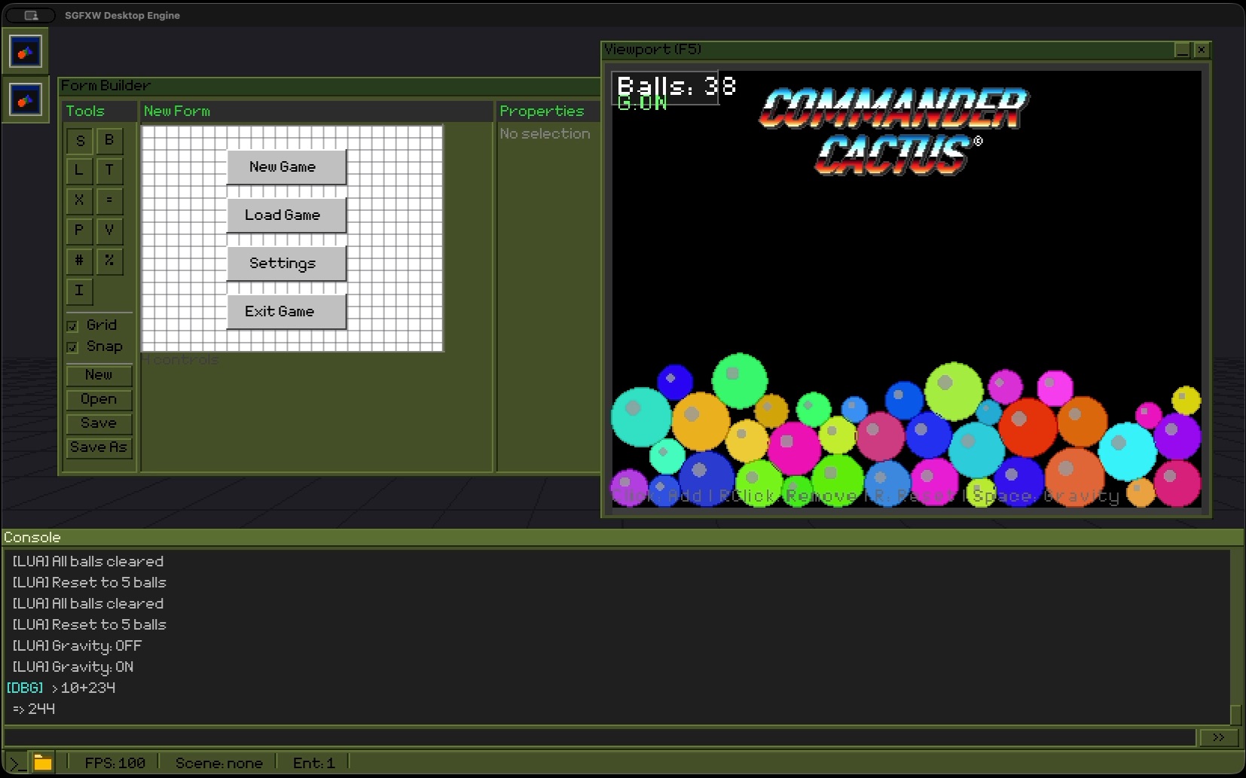Click the Console panel header
Viewport: 1246px width, 778px height.
[x=622, y=537]
